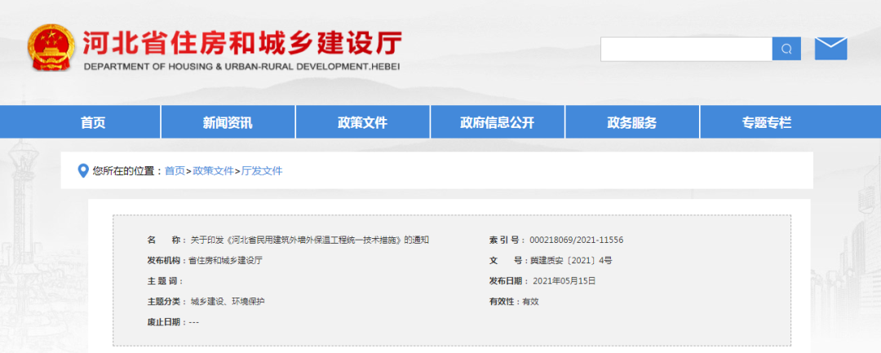Image resolution: width=881 pixels, height=353 pixels.
Task: Click the 首页 breadcrumb link
Action: click(x=175, y=171)
